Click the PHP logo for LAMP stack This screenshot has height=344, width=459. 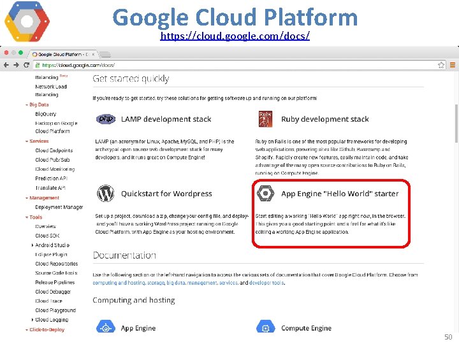coord(106,119)
